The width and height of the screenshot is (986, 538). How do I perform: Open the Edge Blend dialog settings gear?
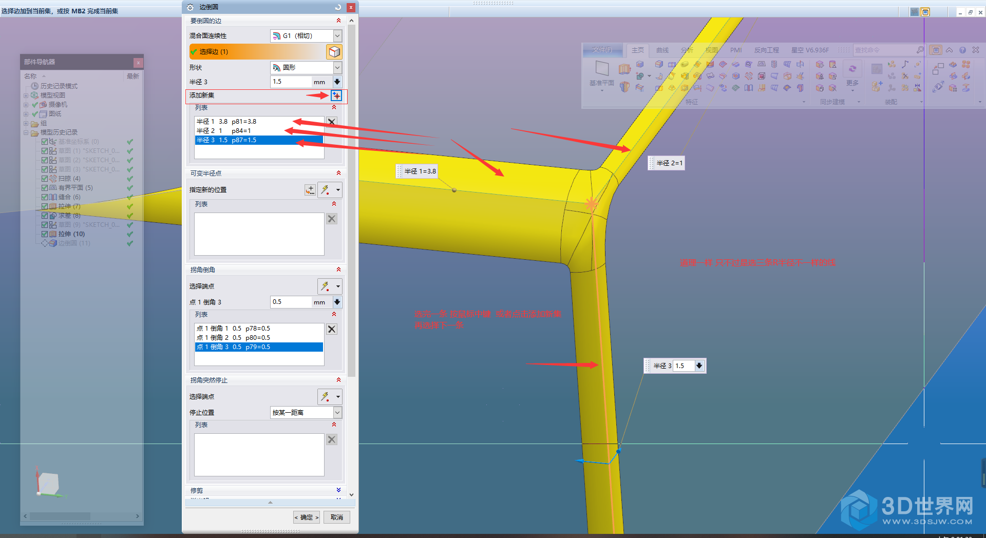click(x=190, y=7)
